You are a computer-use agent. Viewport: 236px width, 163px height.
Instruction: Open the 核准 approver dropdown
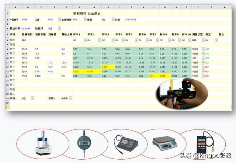point(71,98)
